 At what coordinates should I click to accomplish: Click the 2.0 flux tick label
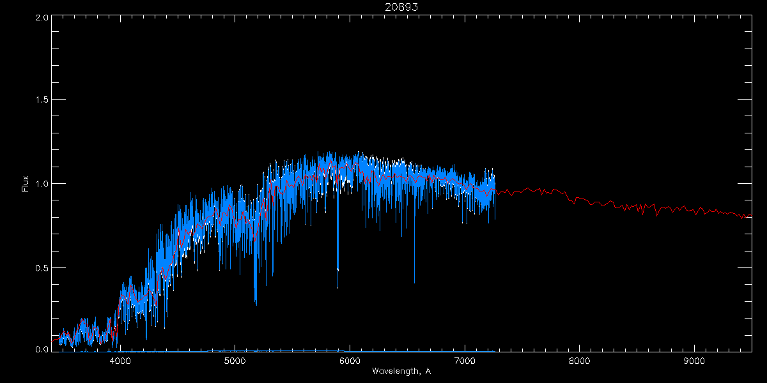point(40,18)
